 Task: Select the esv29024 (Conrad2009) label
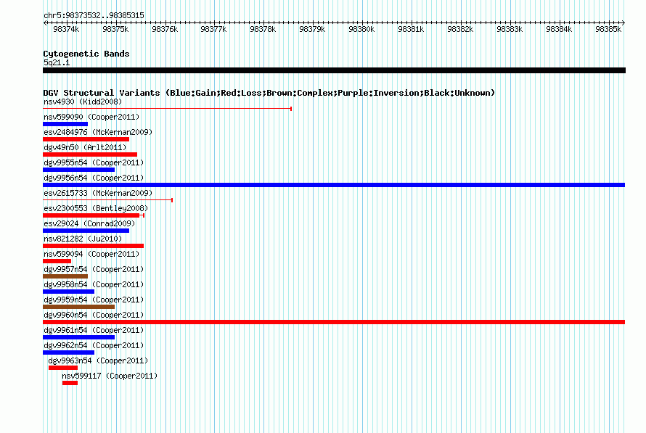(89, 223)
